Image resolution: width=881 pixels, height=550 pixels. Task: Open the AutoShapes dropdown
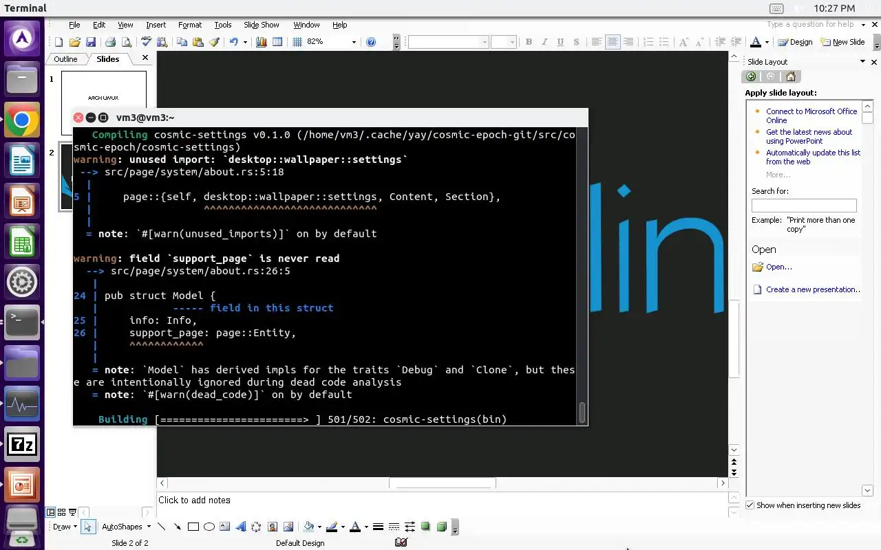click(x=127, y=527)
